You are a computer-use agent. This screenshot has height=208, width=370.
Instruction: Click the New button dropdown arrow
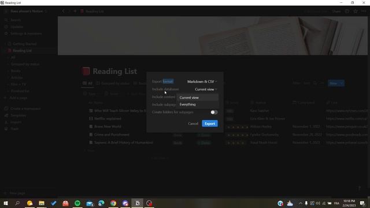tap(342, 83)
